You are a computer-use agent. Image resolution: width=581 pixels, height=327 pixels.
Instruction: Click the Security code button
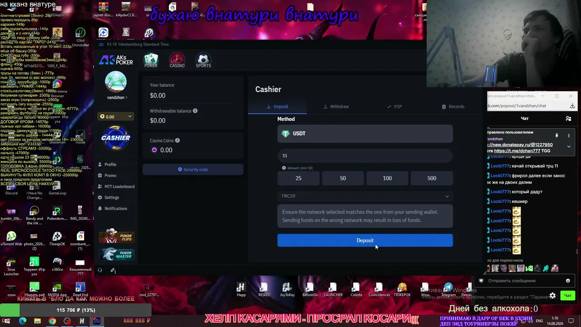193,169
